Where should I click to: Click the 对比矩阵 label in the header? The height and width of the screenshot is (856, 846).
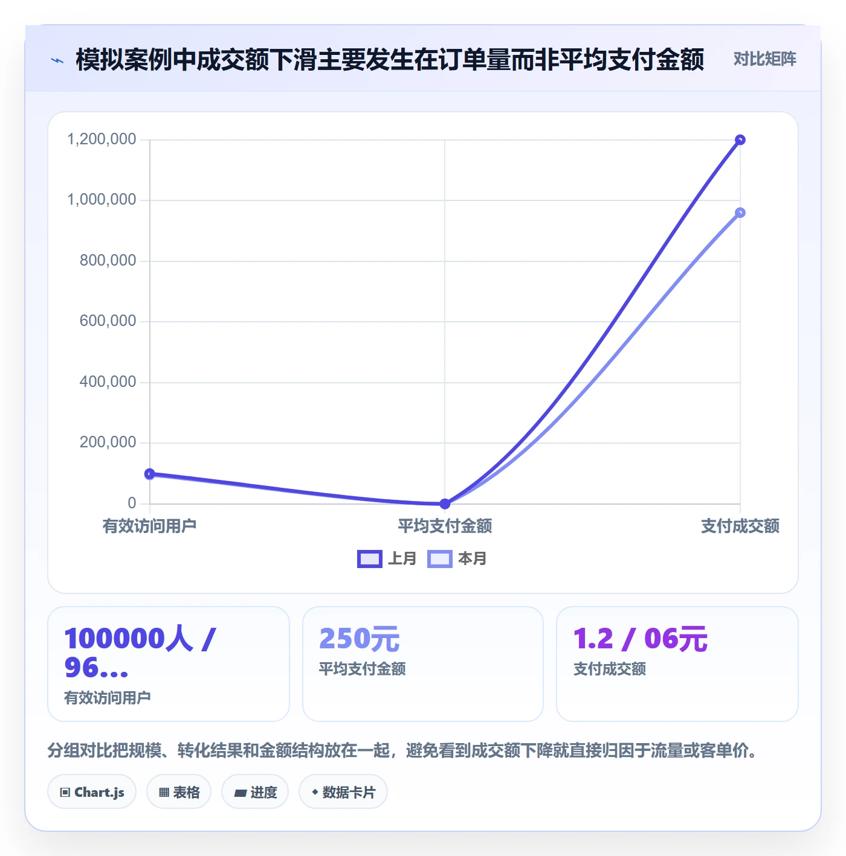764,59
